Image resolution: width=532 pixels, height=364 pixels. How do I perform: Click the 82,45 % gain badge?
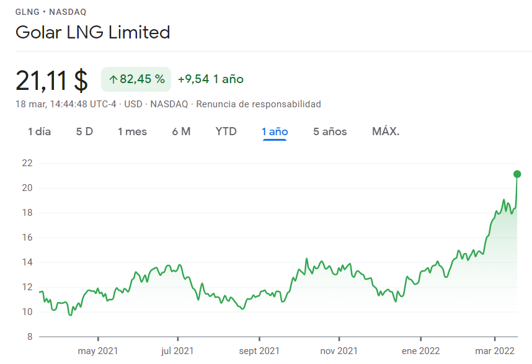pyautogui.click(x=136, y=79)
